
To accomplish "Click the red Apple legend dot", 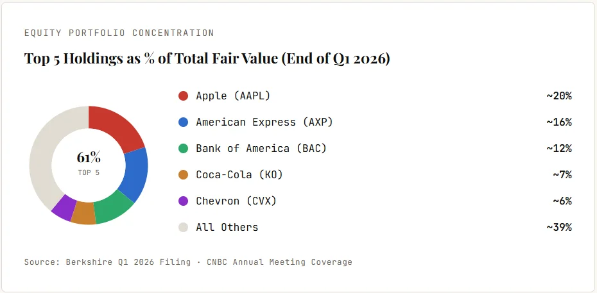I will pos(183,96).
